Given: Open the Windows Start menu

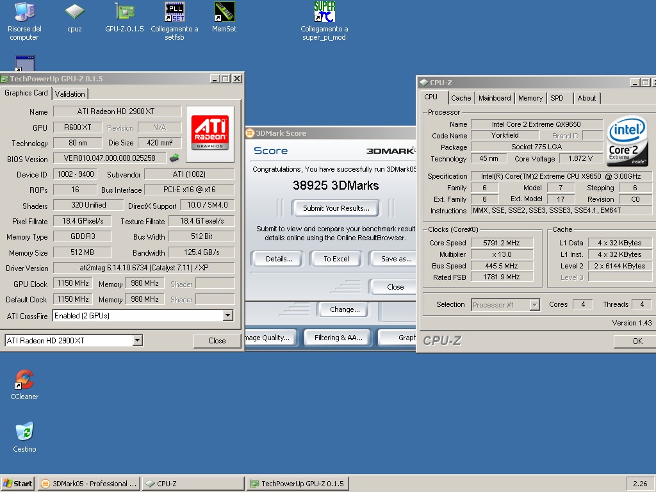Looking at the screenshot, I should point(18,484).
